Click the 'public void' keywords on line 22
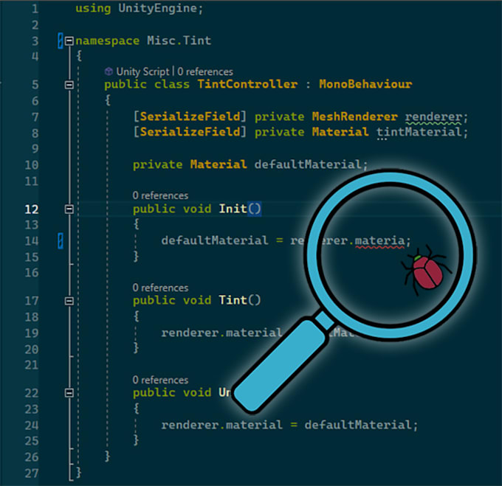Image resolution: width=502 pixels, height=486 pixels. click(172, 392)
